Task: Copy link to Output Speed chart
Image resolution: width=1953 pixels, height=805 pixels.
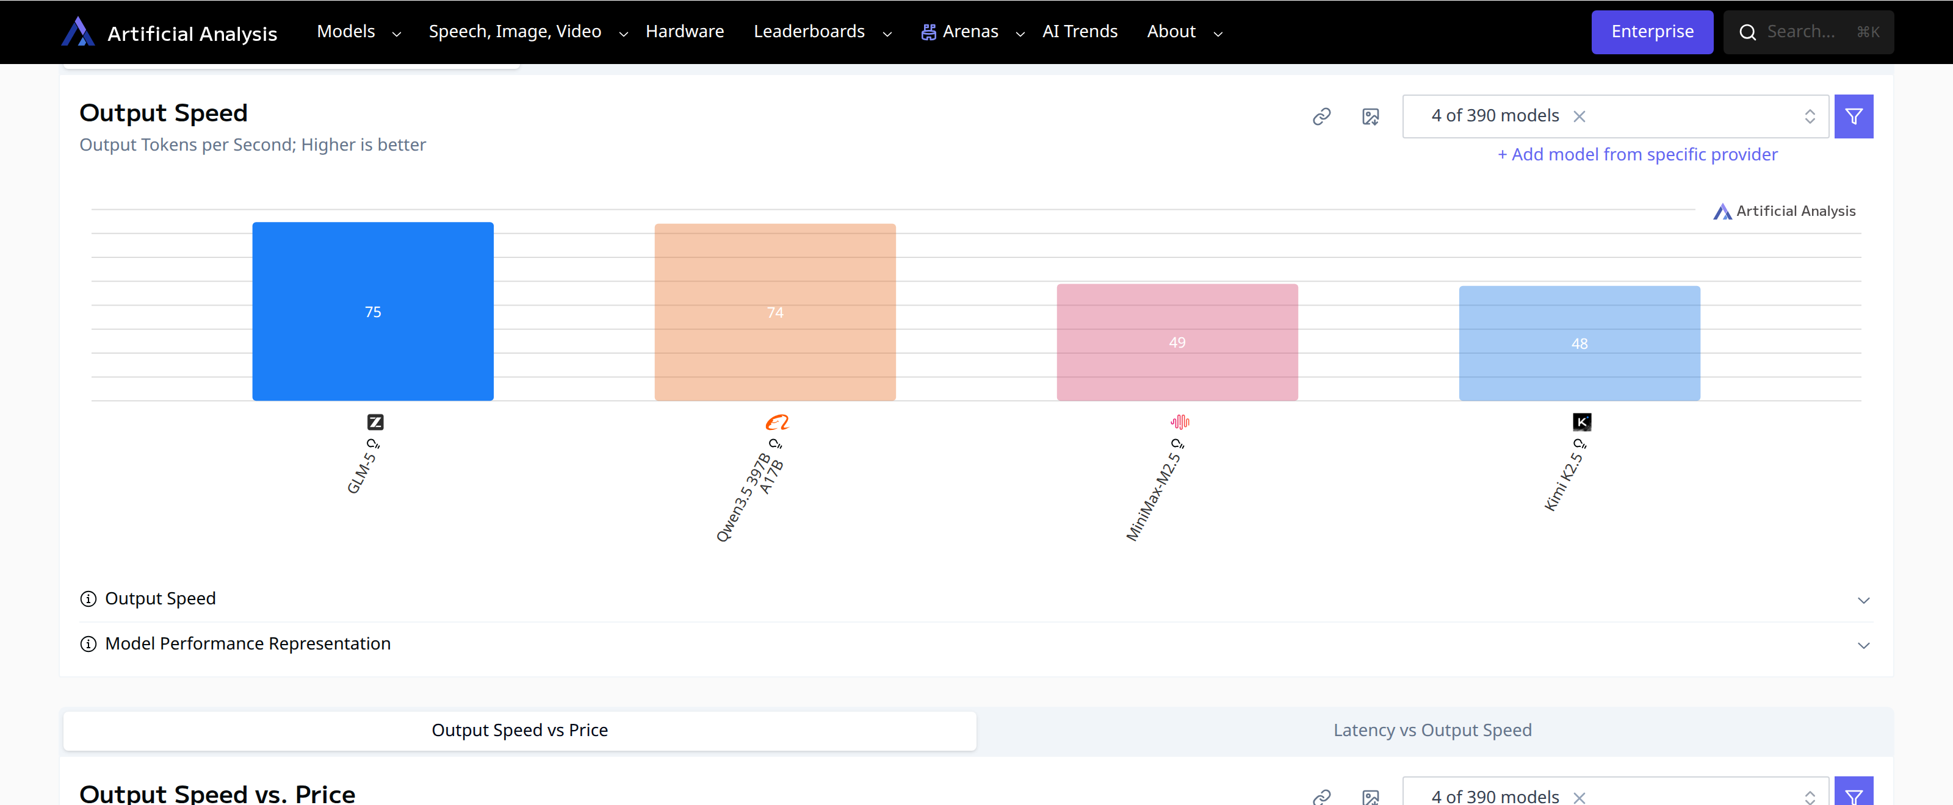Action: (1321, 116)
